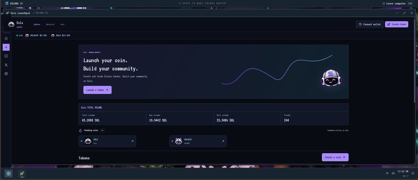This screenshot has width=418, height=180.
Task: Open the rocket Launchpad app on taskbar
Action: tap(22, 173)
